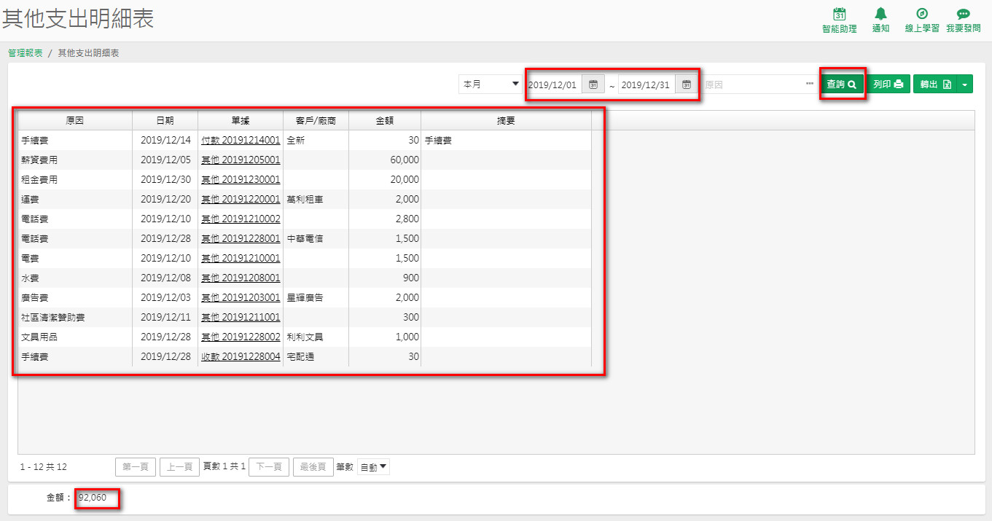The image size is (992, 521).
Task: Click the 上一頁 pagination button
Action: point(180,467)
